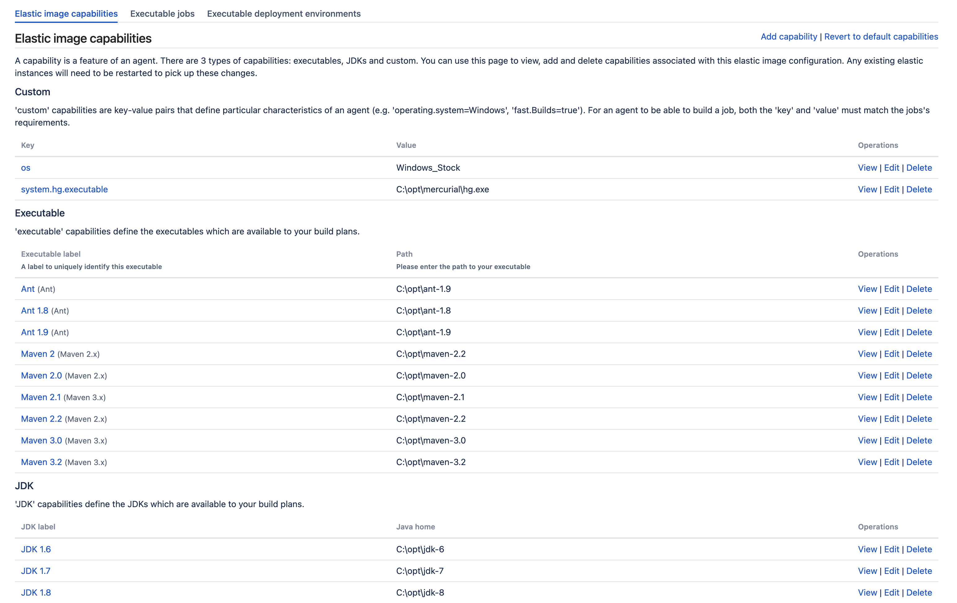Select the C:\opt\maven-3.2 path text
The width and height of the screenshot is (957, 603).
431,462
